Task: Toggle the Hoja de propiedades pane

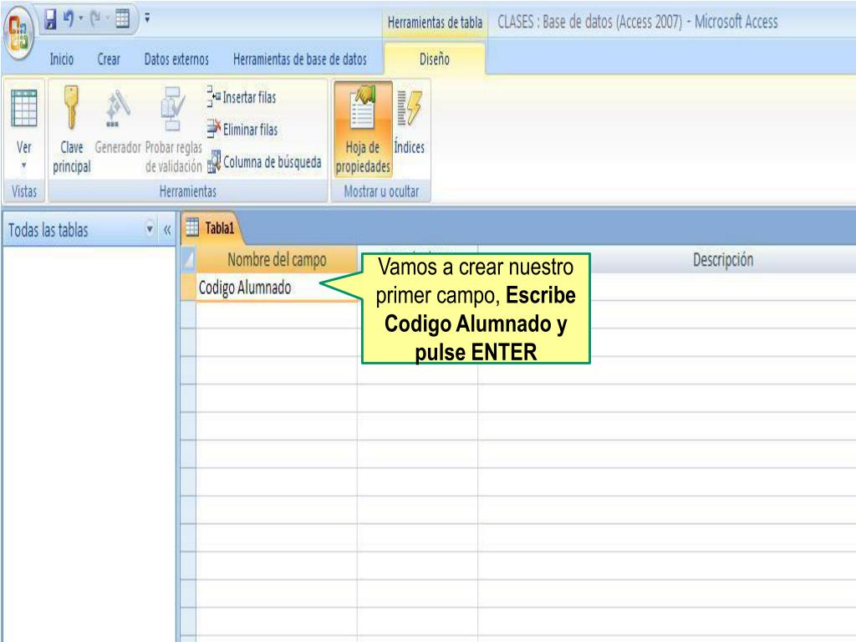Action: [363, 130]
